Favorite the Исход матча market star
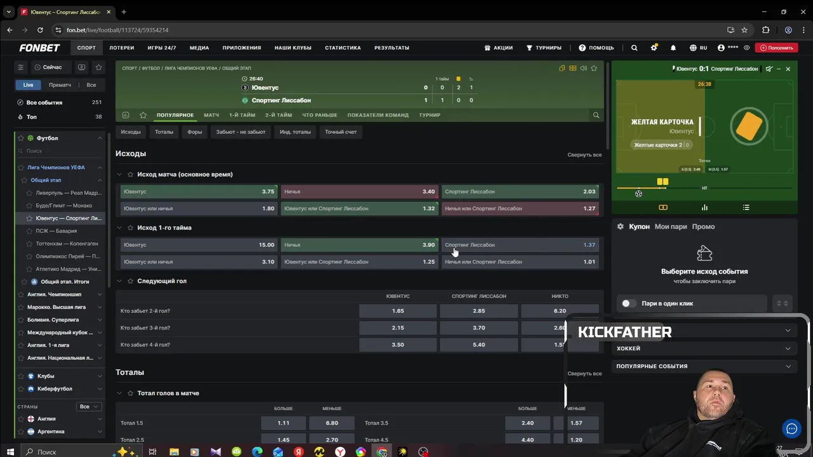 click(x=130, y=174)
